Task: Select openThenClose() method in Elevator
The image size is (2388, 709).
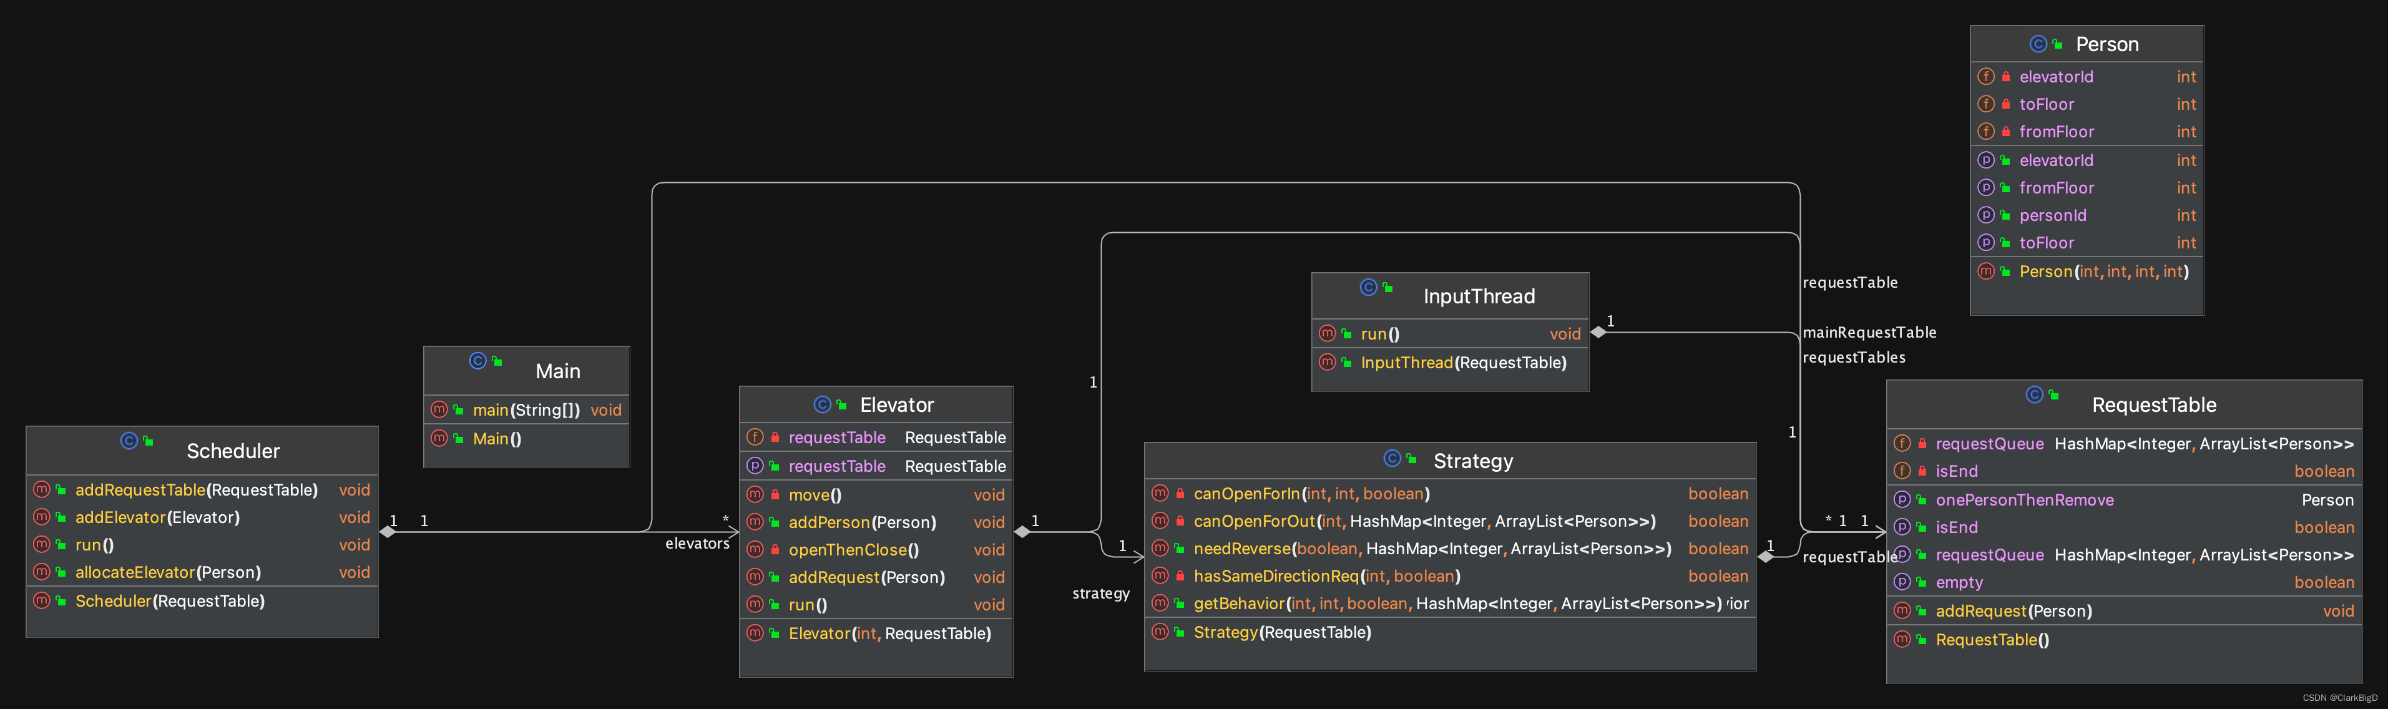Action: 853,550
